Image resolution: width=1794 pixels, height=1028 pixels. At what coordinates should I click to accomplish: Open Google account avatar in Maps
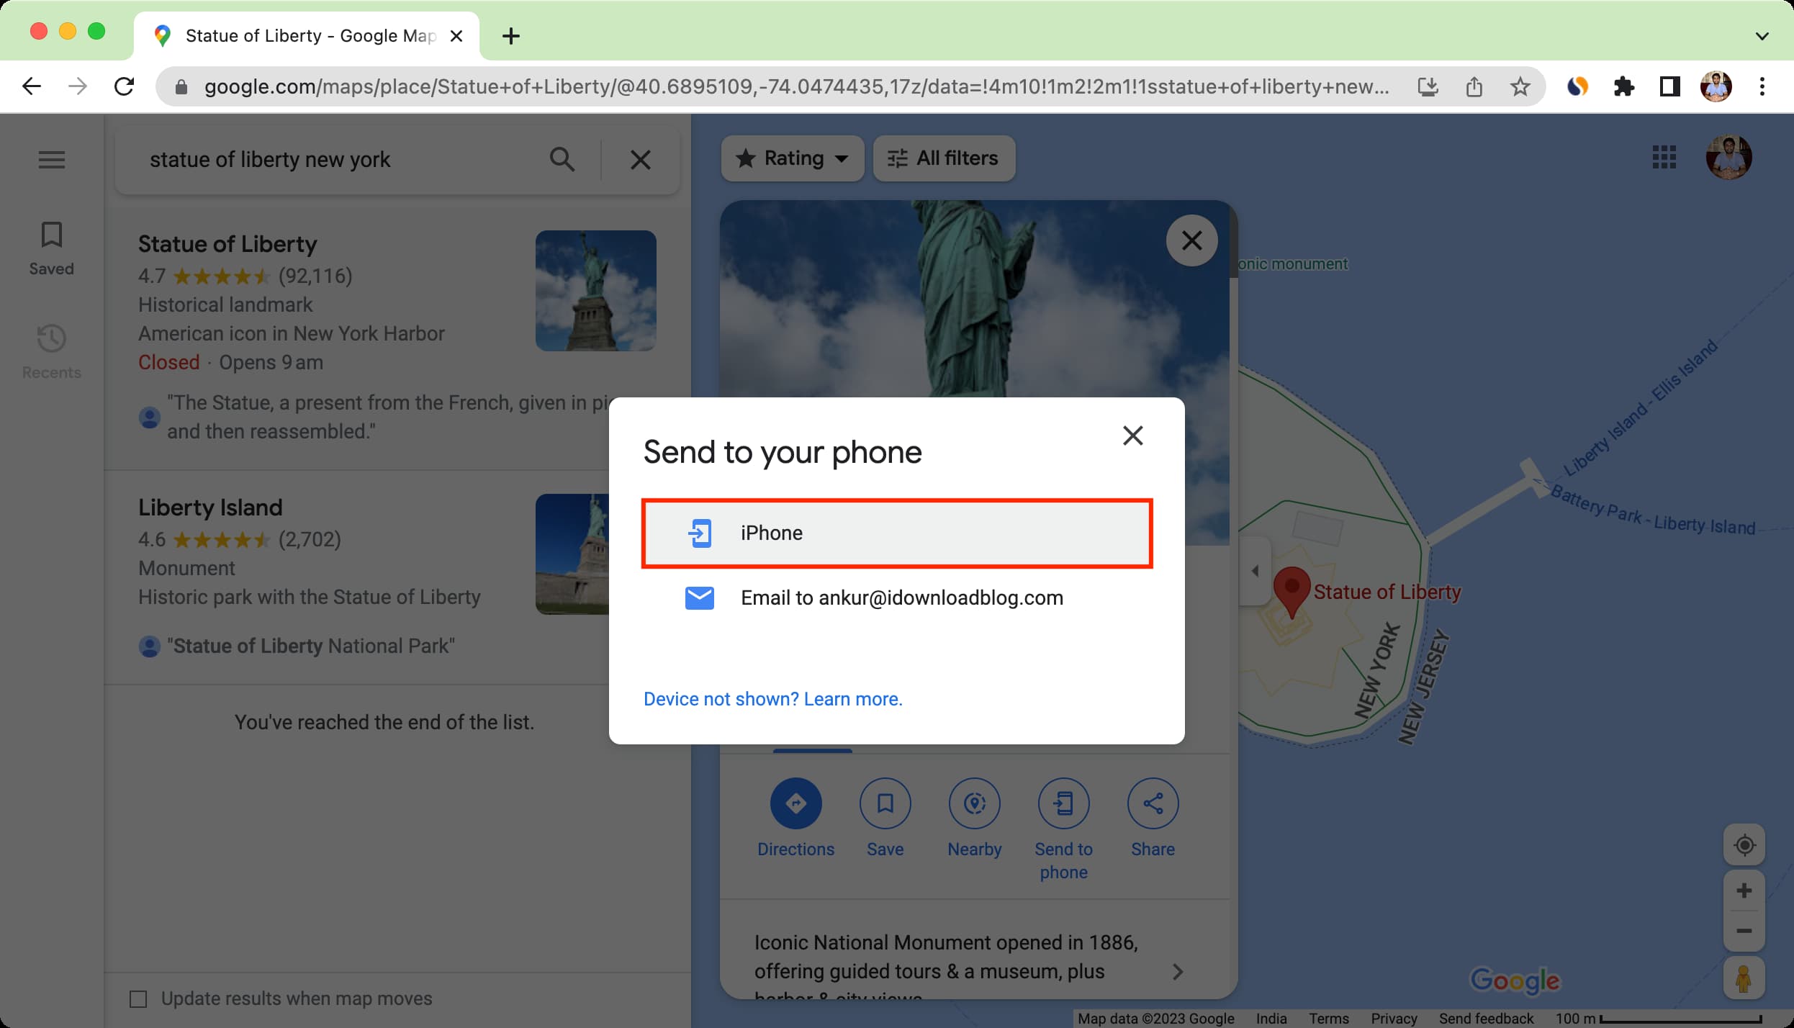tap(1728, 158)
